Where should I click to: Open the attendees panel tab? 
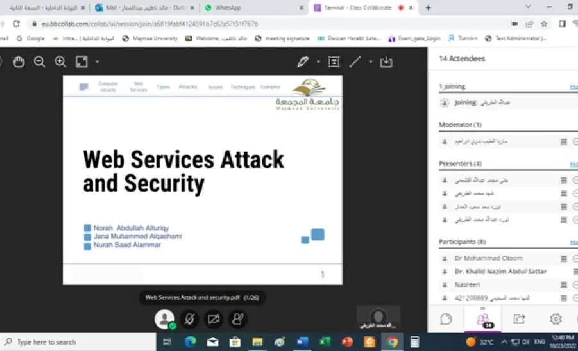[483, 320]
